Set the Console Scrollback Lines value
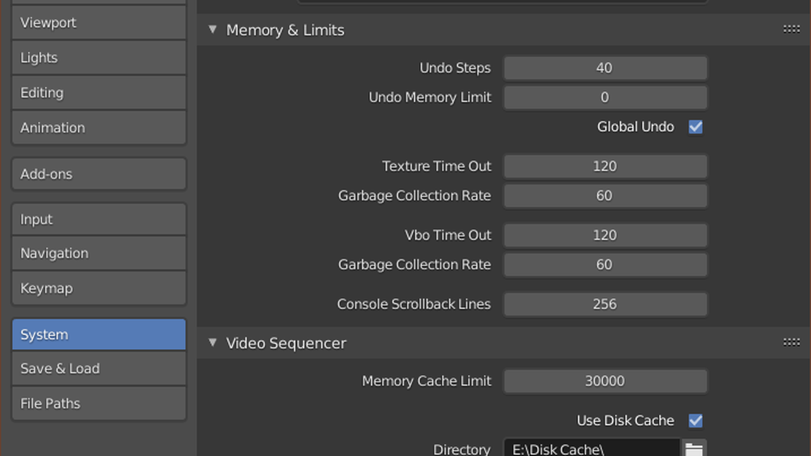 pyautogui.click(x=604, y=304)
